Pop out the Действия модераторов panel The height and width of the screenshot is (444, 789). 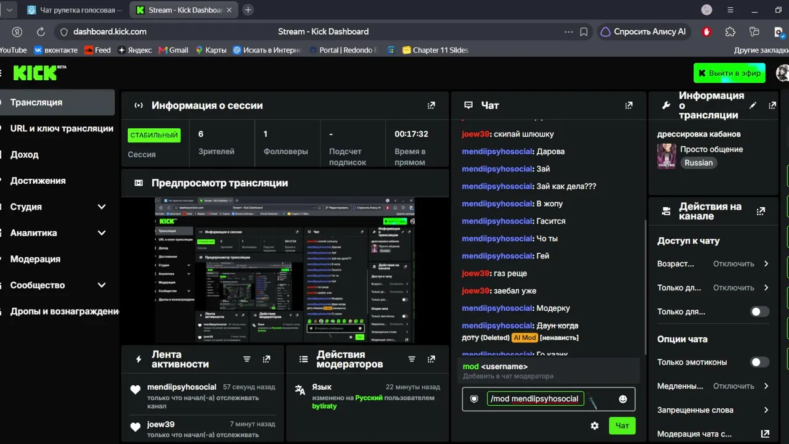pyautogui.click(x=431, y=359)
